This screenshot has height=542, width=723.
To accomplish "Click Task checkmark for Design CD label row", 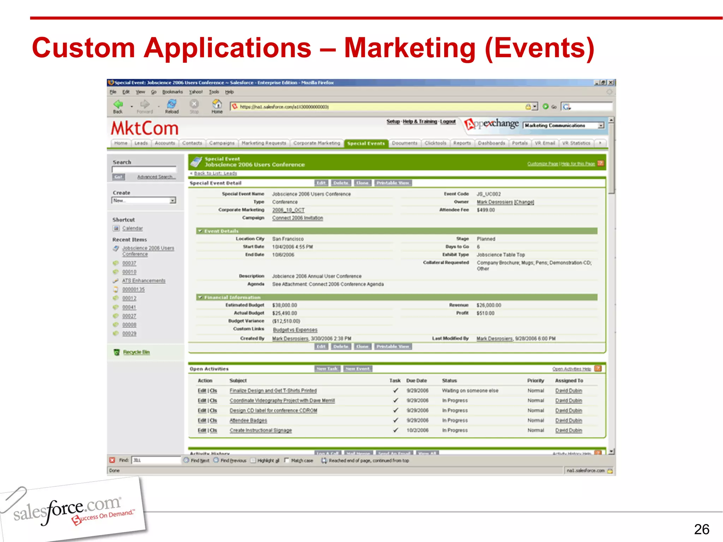I will click(x=395, y=410).
